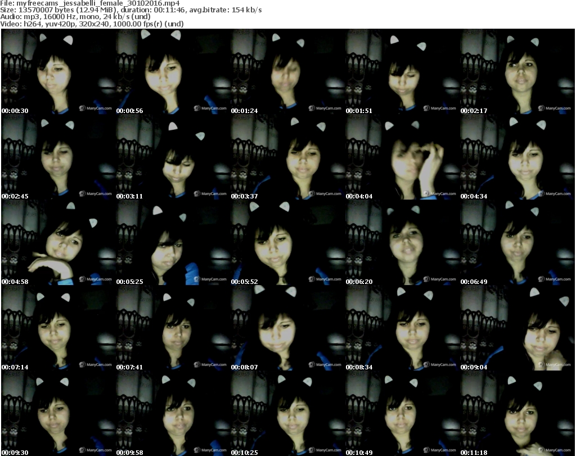Image resolution: width=576 pixels, height=456 pixels.
Task: Pick the thumbnail stamped 00:02:45
Action: 58,157
